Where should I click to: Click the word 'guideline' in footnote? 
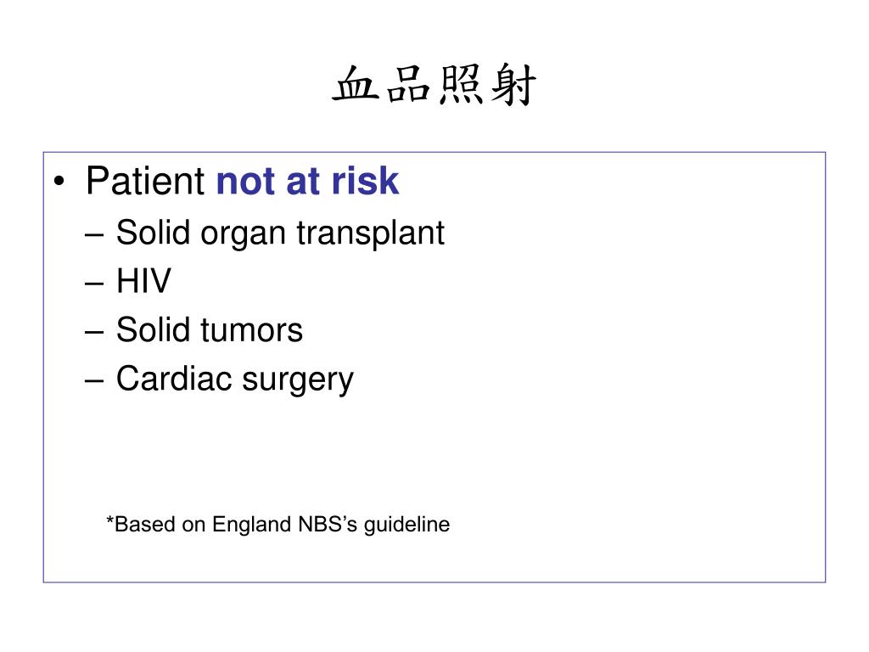coord(406,524)
